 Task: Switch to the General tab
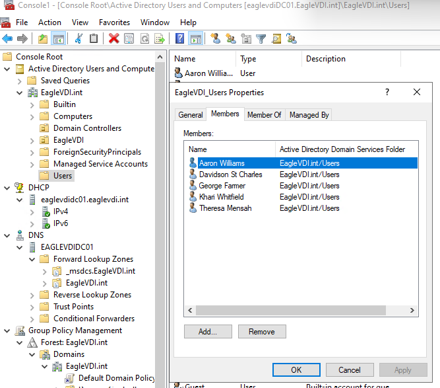click(191, 115)
